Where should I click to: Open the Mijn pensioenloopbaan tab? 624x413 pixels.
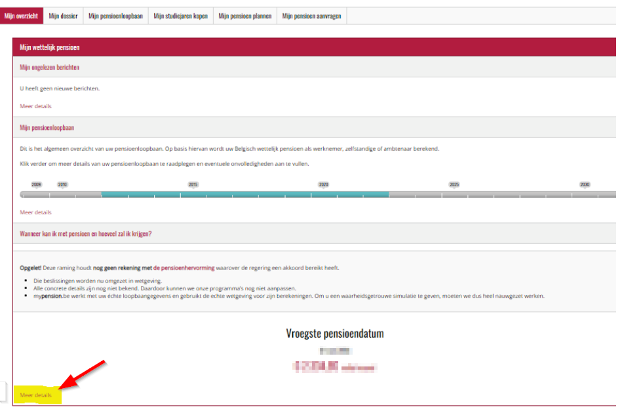[115, 16]
